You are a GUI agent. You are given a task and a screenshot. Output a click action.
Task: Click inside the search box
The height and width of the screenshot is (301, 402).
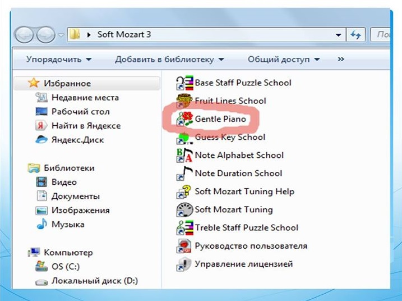pyautogui.click(x=381, y=34)
